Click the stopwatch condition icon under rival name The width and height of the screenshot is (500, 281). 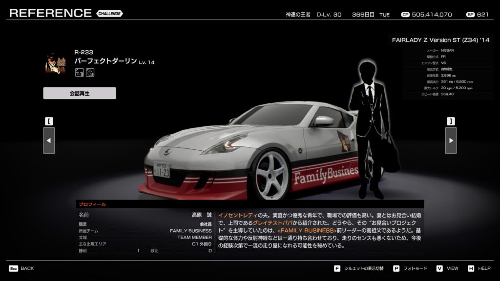coord(90,73)
